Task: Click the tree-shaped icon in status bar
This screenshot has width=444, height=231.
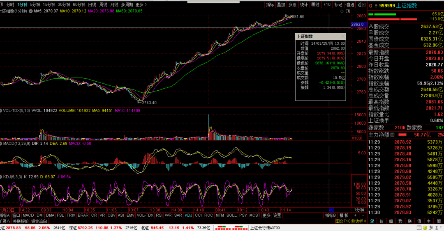Action: click(x=436, y=228)
